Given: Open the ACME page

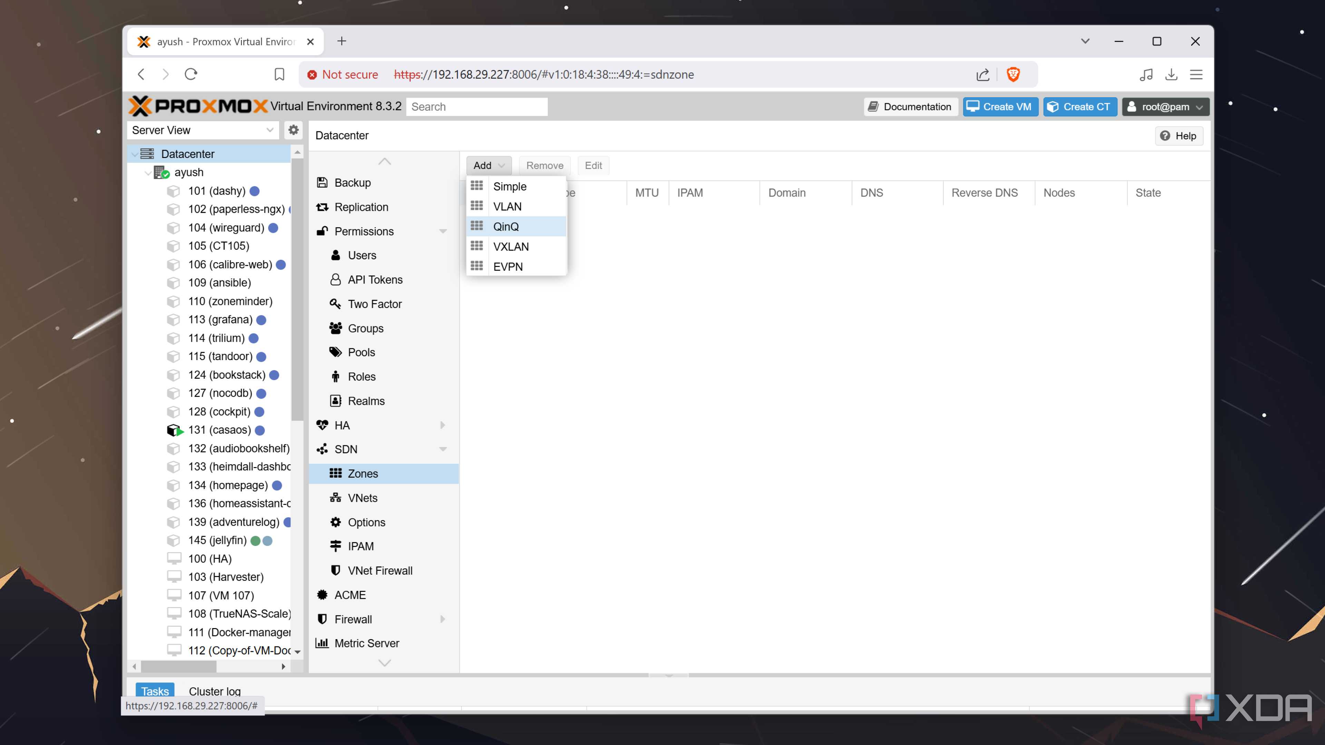Looking at the screenshot, I should coord(350,595).
